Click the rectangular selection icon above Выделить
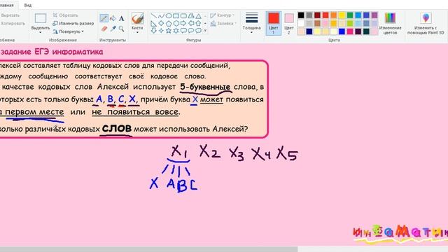This screenshot has height=252, width=448. [41, 18]
